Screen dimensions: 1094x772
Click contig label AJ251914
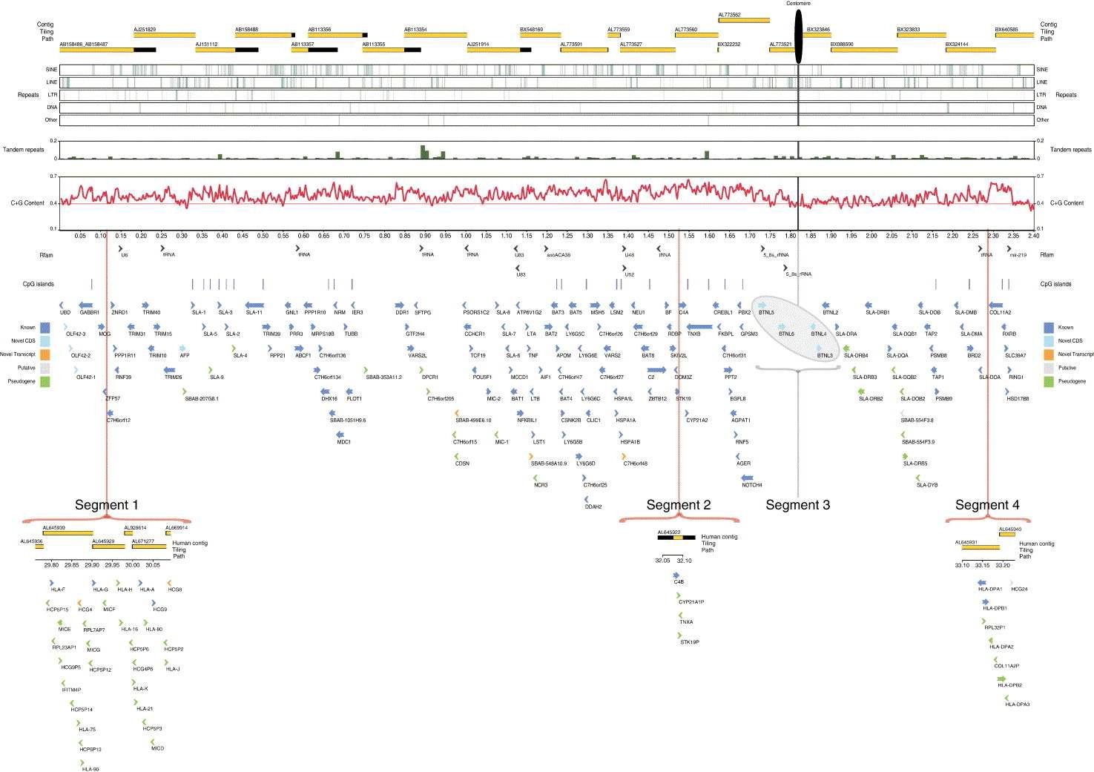(478, 44)
